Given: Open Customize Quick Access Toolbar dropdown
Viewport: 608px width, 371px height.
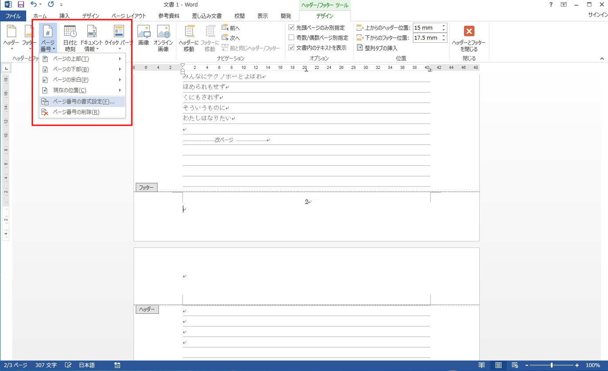Looking at the screenshot, I should [x=61, y=5].
